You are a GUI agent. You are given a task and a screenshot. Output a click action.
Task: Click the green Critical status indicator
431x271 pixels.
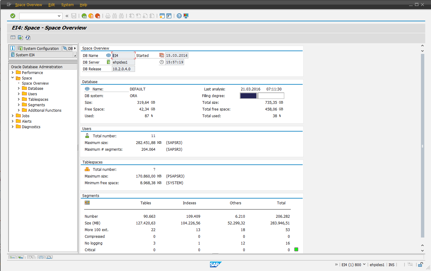click(x=296, y=249)
